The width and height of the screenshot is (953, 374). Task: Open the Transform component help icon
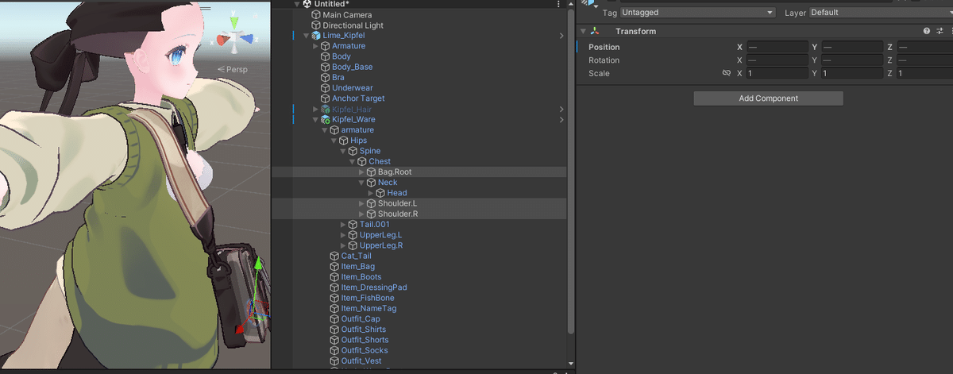coord(926,31)
